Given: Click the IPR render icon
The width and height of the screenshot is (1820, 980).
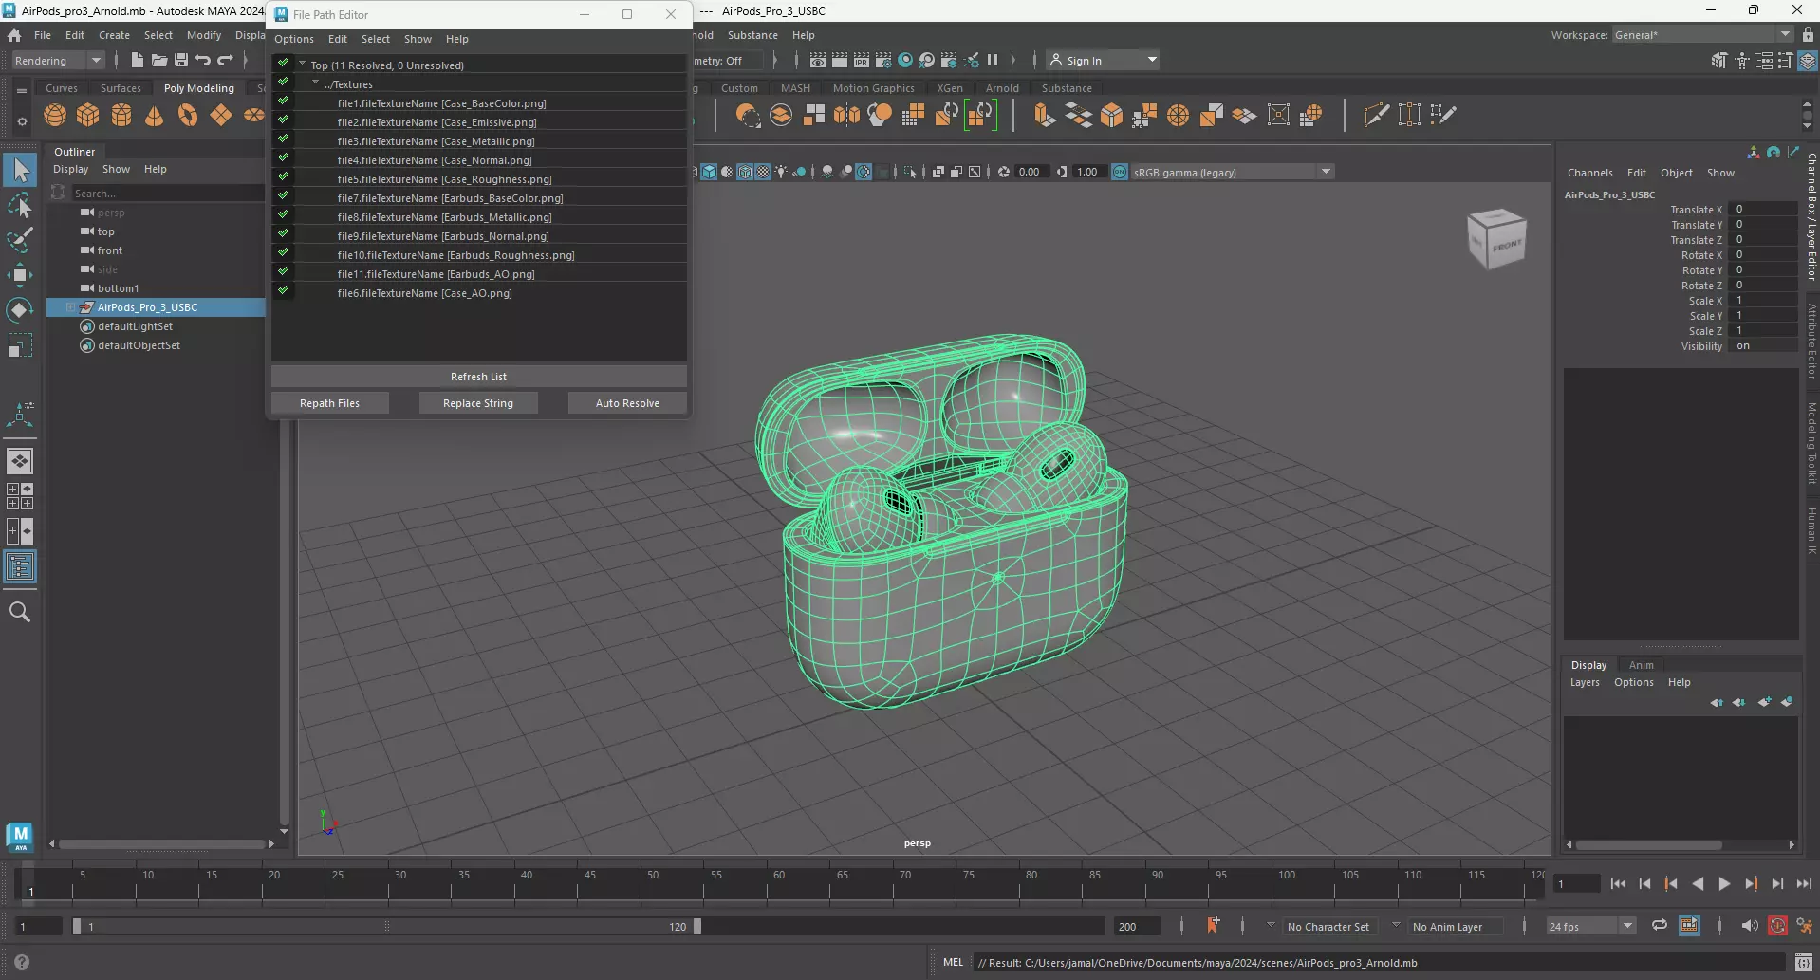Looking at the screenshot, I should [x=862, y=60].
